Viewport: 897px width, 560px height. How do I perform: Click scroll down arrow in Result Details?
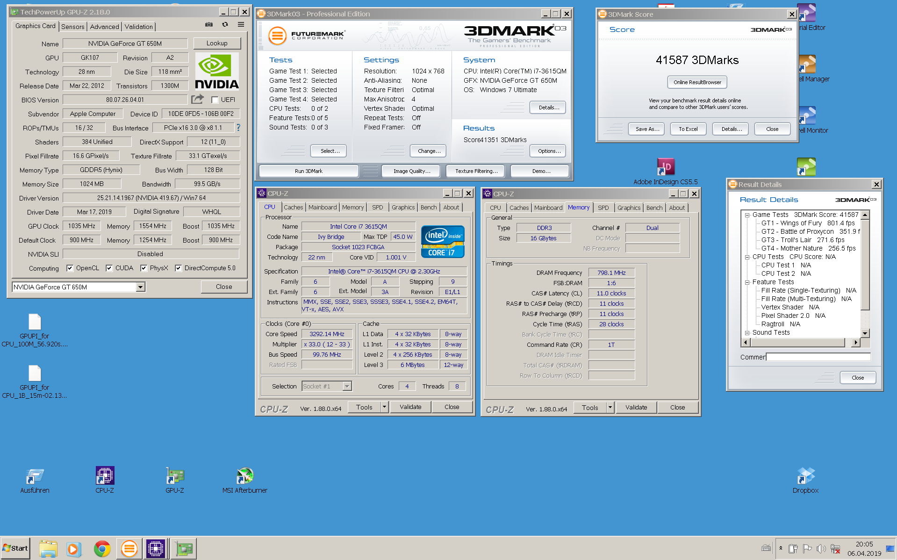(x=865, y=333)
